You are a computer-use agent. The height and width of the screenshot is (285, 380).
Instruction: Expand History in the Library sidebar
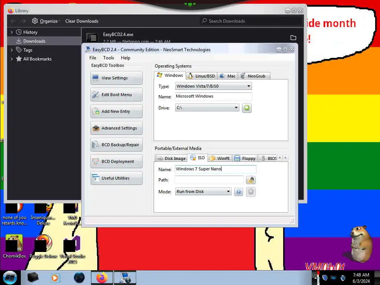point(12,32)
